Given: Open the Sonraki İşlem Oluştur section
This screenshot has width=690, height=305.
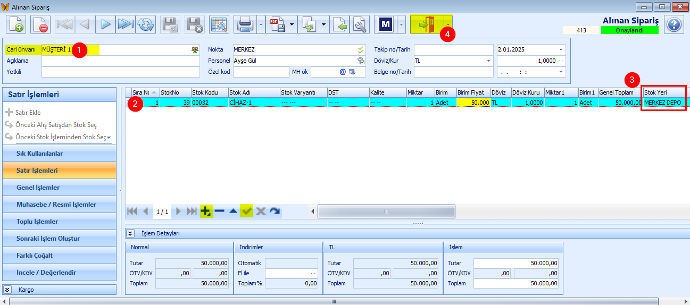Looking at the screenshot, I should point(59,239).
